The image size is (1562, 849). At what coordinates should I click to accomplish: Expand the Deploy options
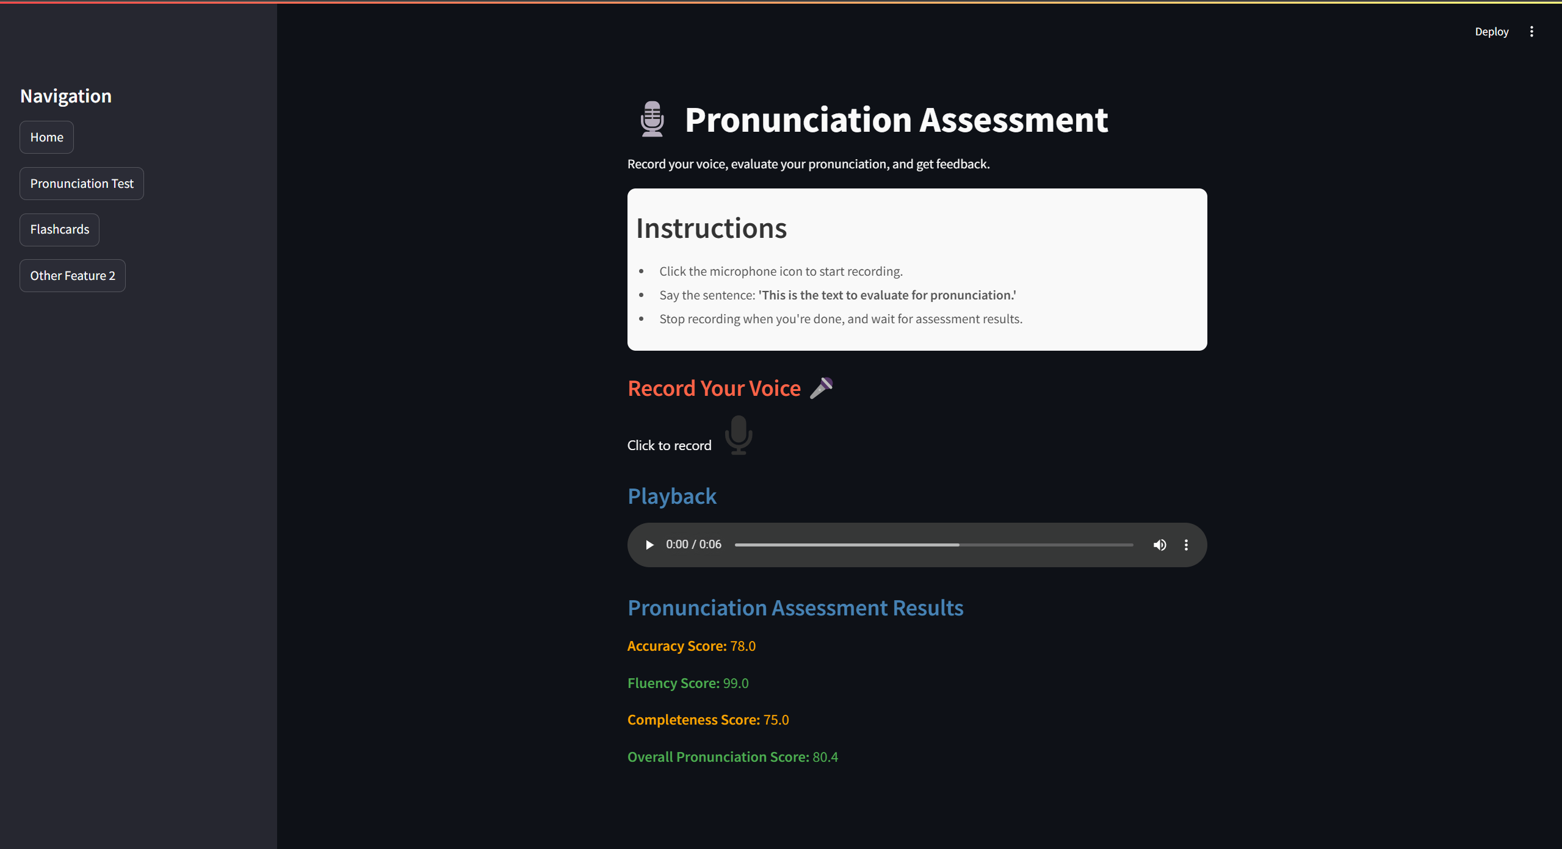pos(1491,31)
